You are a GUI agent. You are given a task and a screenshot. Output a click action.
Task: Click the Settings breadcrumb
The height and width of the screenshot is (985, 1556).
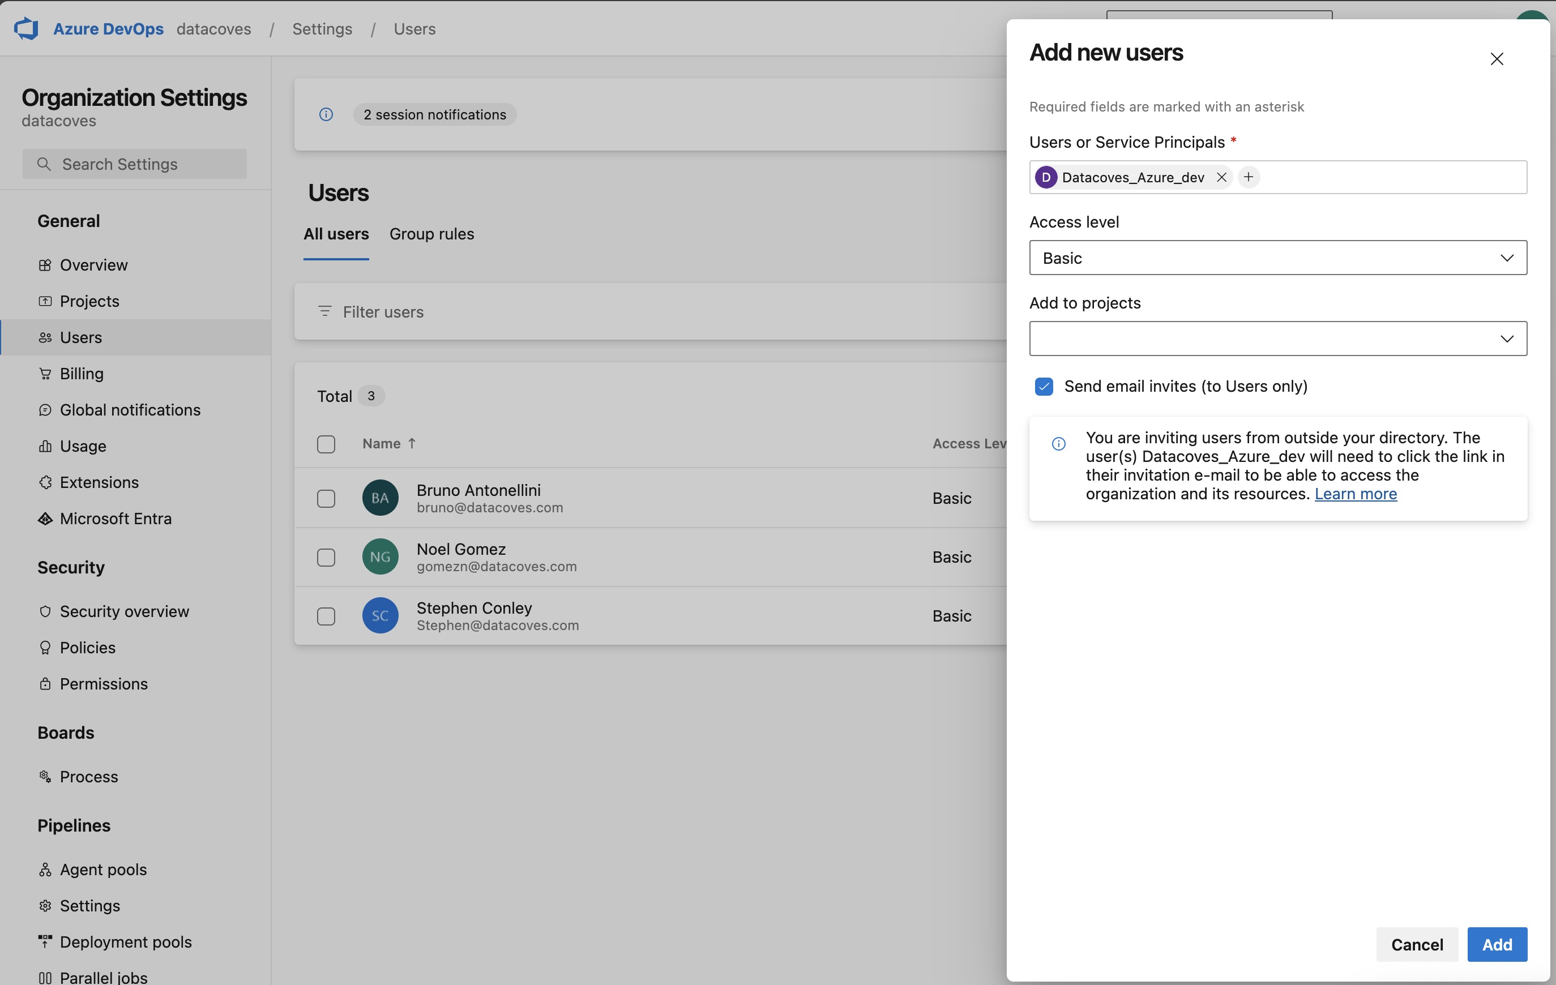coord(322,29)
